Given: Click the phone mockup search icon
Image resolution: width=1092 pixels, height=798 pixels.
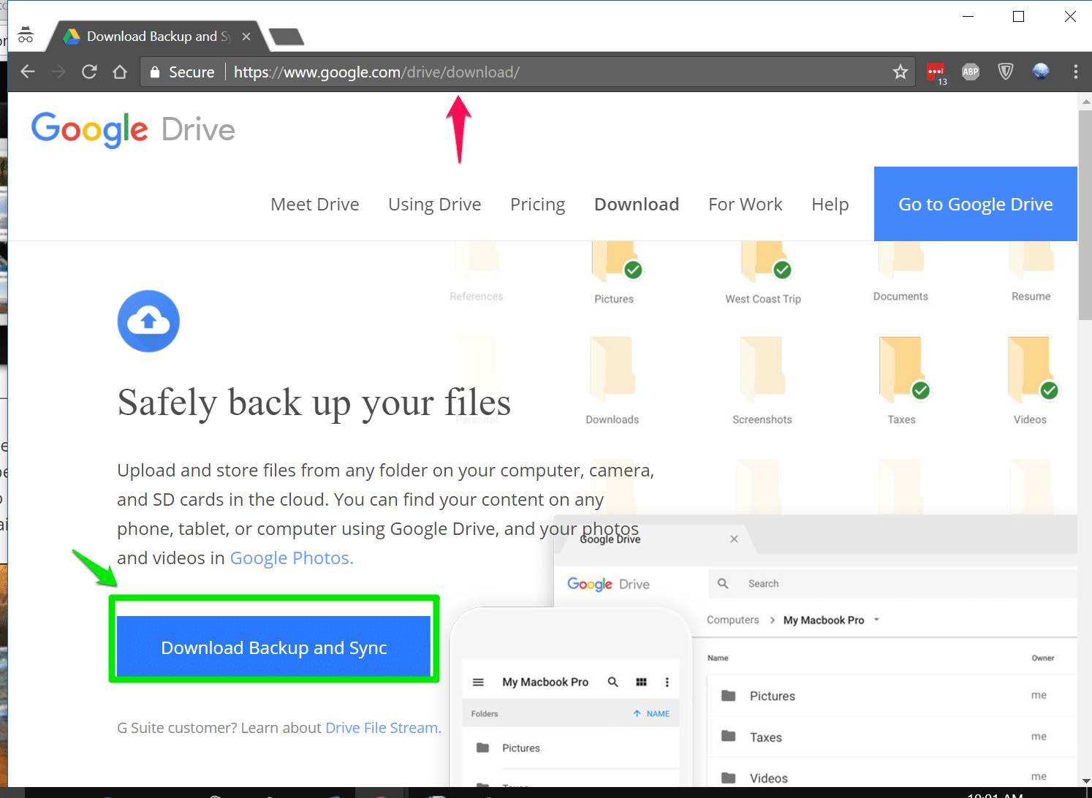Looking at the screenshot, I should (x=613, y=682).
